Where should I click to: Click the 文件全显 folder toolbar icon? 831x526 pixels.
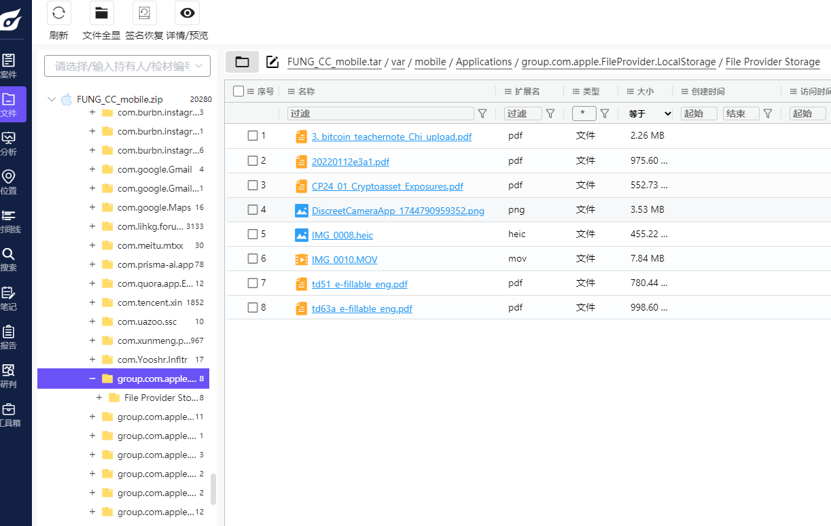[102, 13]
